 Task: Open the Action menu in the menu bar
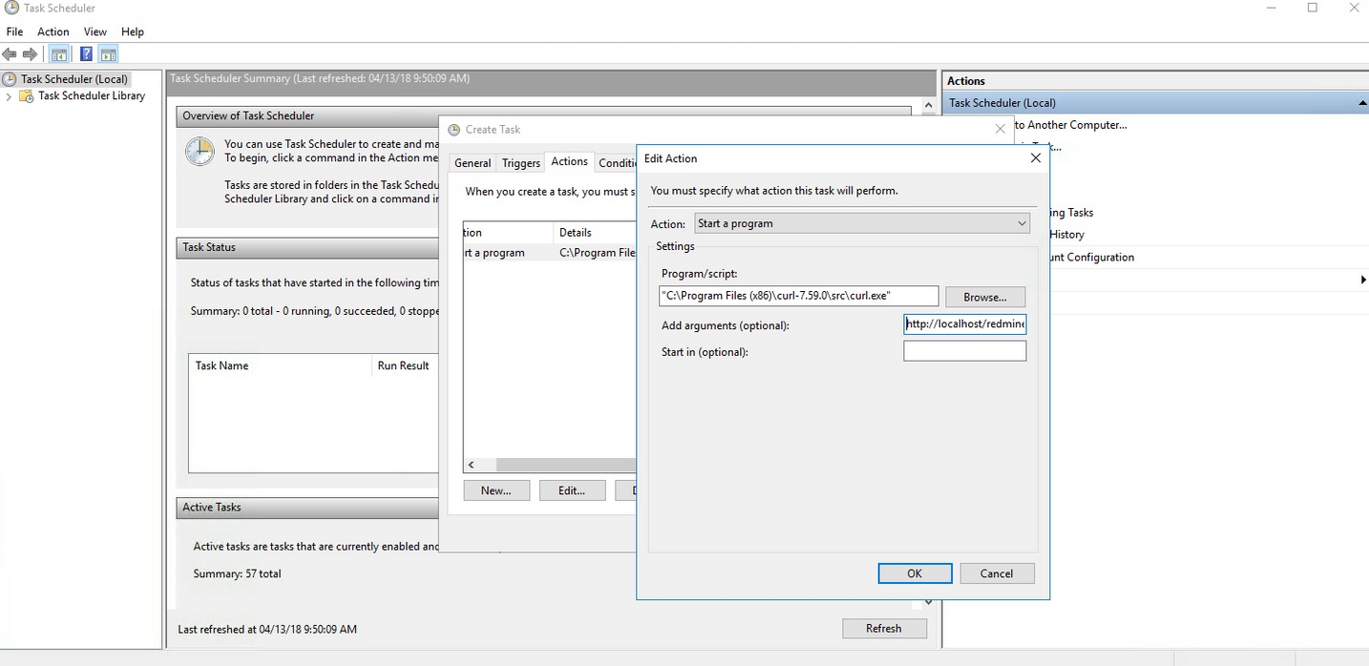[53, 31]
